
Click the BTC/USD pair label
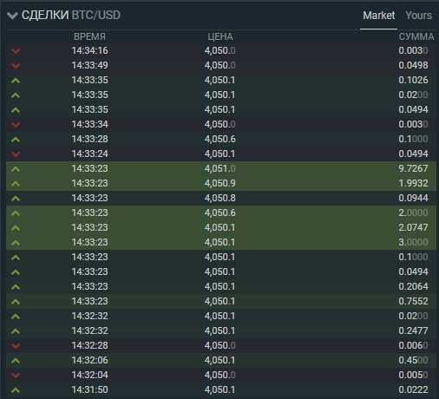tap(95, 16)
